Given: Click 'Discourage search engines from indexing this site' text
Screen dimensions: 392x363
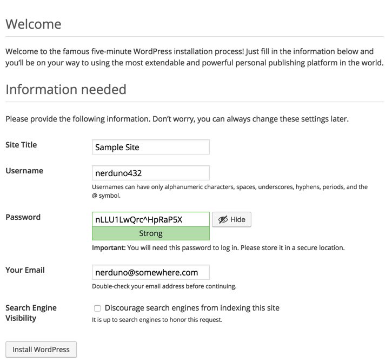Looking at the screenshot, I should point(192,308).
